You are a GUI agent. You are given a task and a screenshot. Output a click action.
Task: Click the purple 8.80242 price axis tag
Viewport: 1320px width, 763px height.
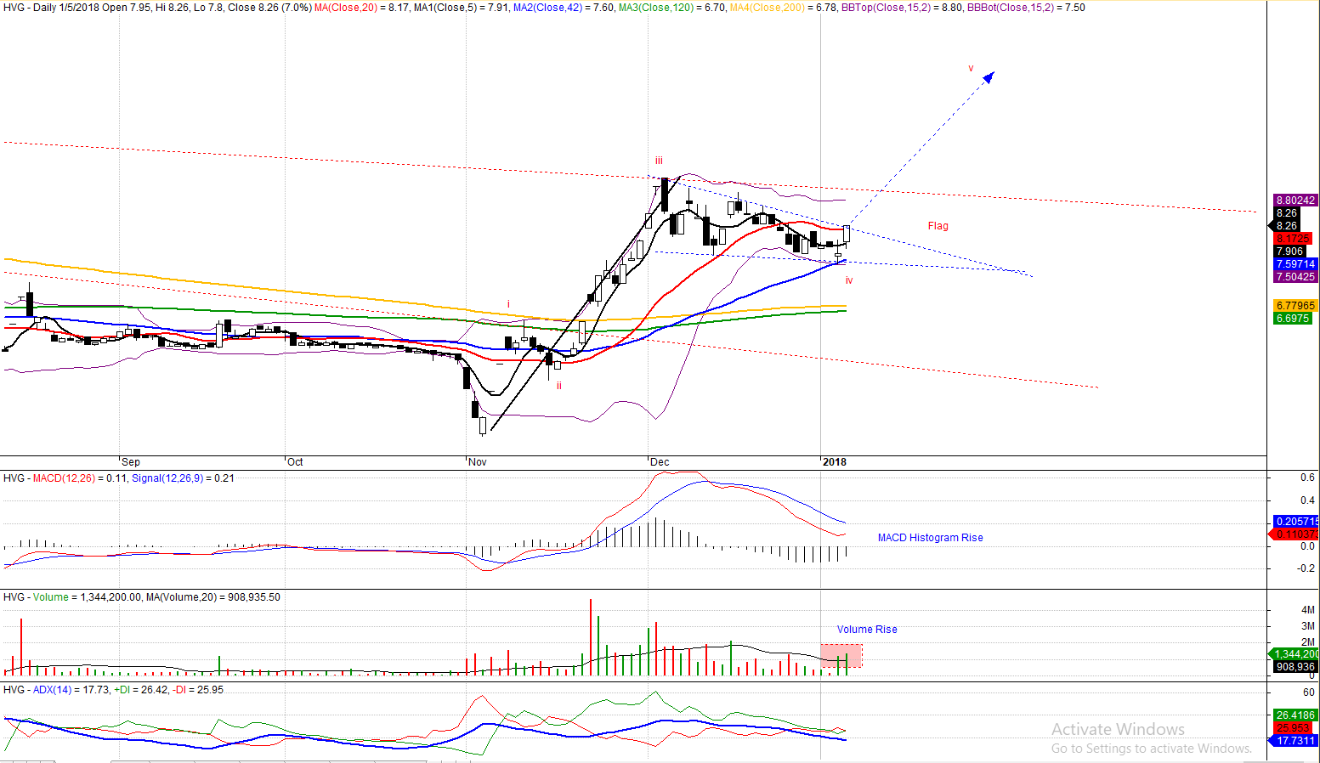(1295, 201)
